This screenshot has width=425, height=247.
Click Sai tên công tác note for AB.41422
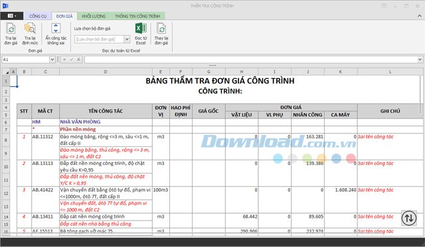376,190
